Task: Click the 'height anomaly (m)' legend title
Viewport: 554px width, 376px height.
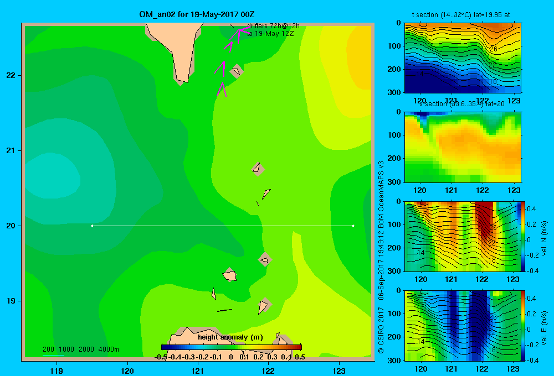Action: click(230, 337)
